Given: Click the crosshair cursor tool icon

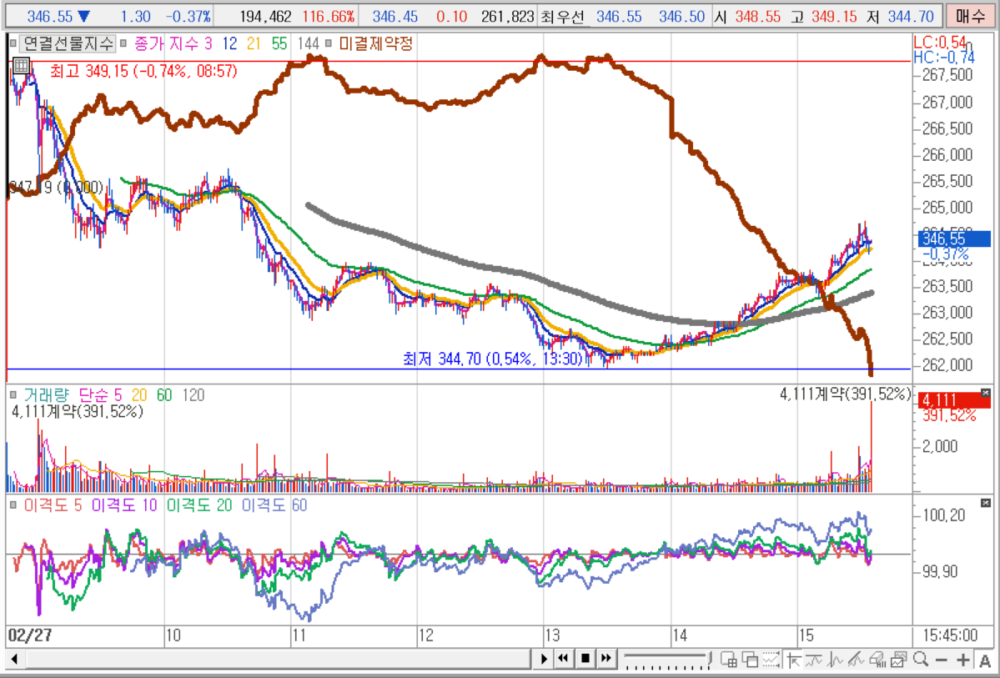Looking at the screenshot, I should [794, 660].
